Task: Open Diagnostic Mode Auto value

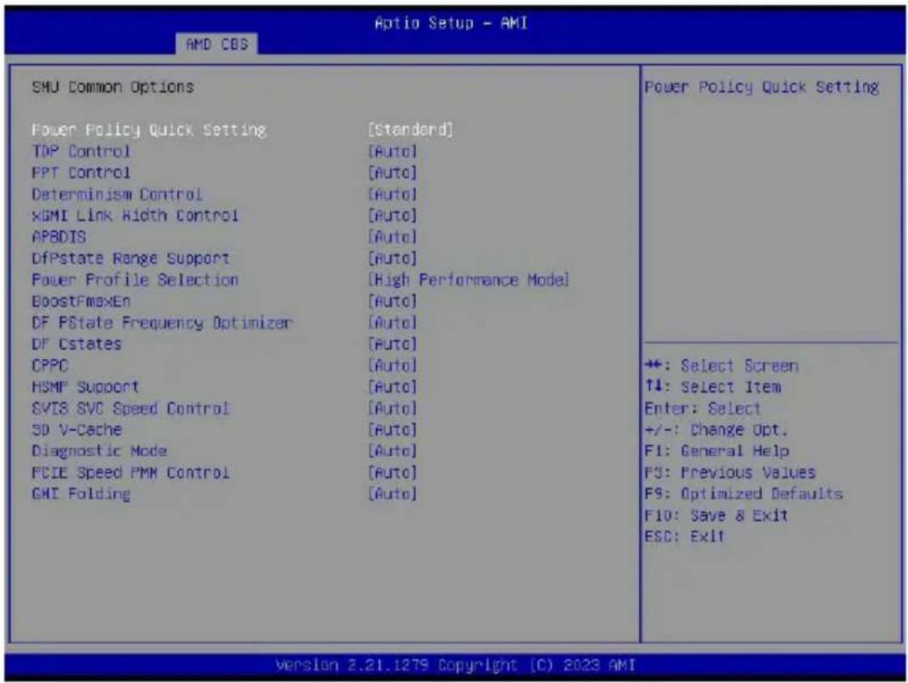Action: [x=392, y=451]
